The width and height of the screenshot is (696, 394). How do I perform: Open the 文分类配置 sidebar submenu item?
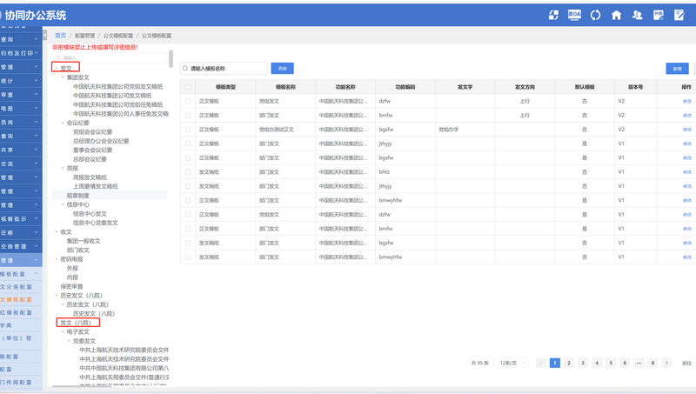click(21, 287)
